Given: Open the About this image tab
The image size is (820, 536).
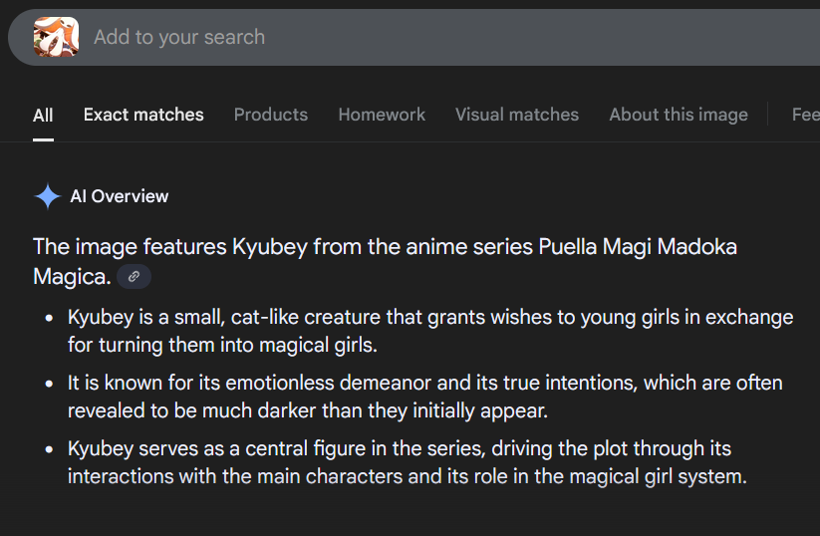Looking at the screenshot, I should click(x=679, y=115).
